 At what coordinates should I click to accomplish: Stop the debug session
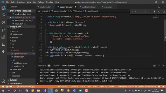164,12
